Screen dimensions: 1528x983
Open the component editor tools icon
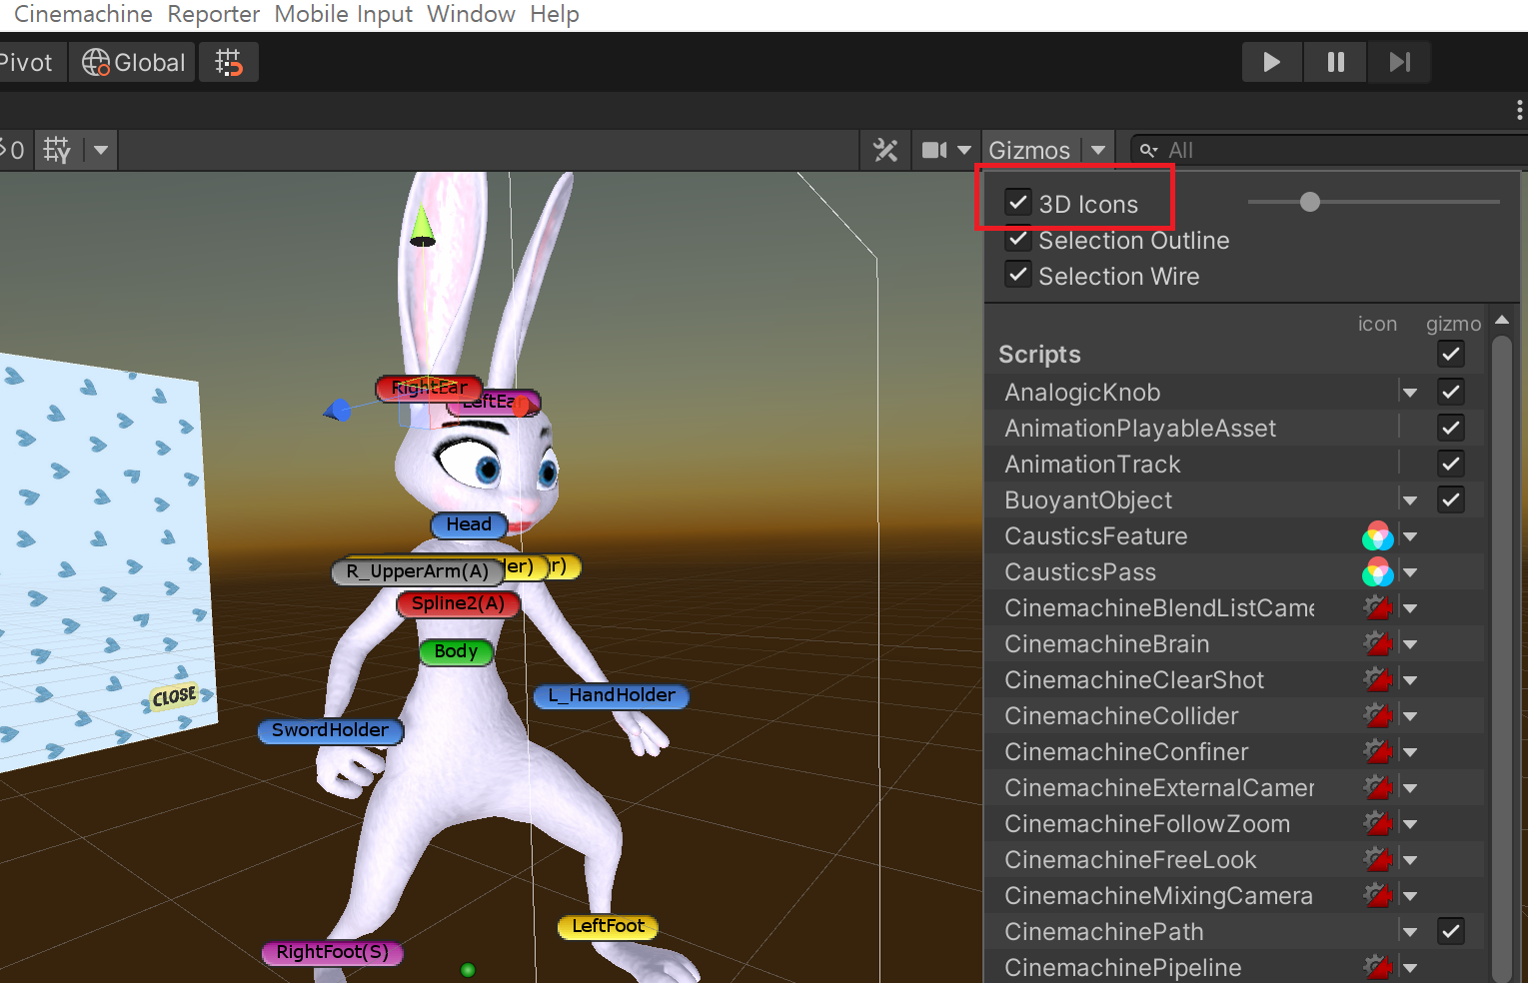pyautogui.click(x=885, y=151)
